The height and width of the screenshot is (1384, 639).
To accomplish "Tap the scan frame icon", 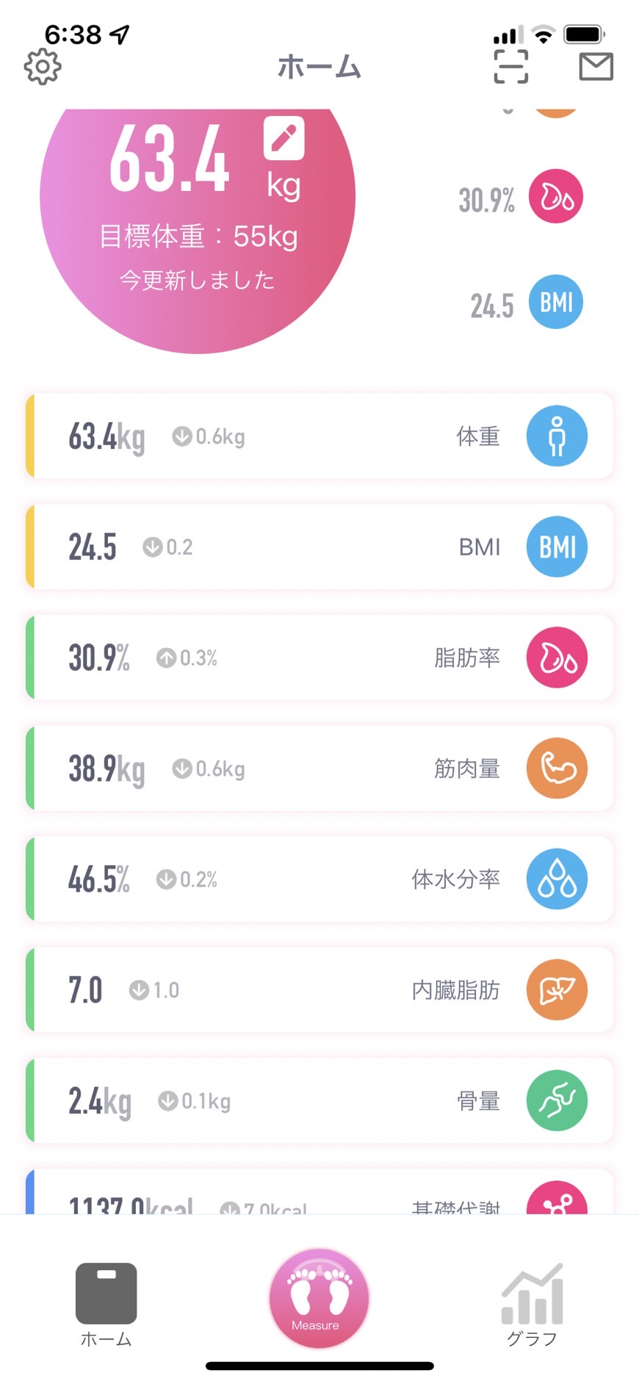I will (x=510, y=66).
